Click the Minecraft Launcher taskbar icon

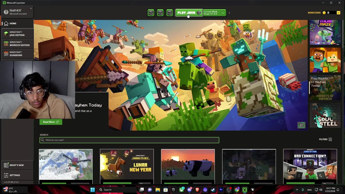tap(244, 190)
